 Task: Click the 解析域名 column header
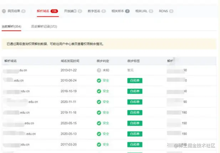11,61
